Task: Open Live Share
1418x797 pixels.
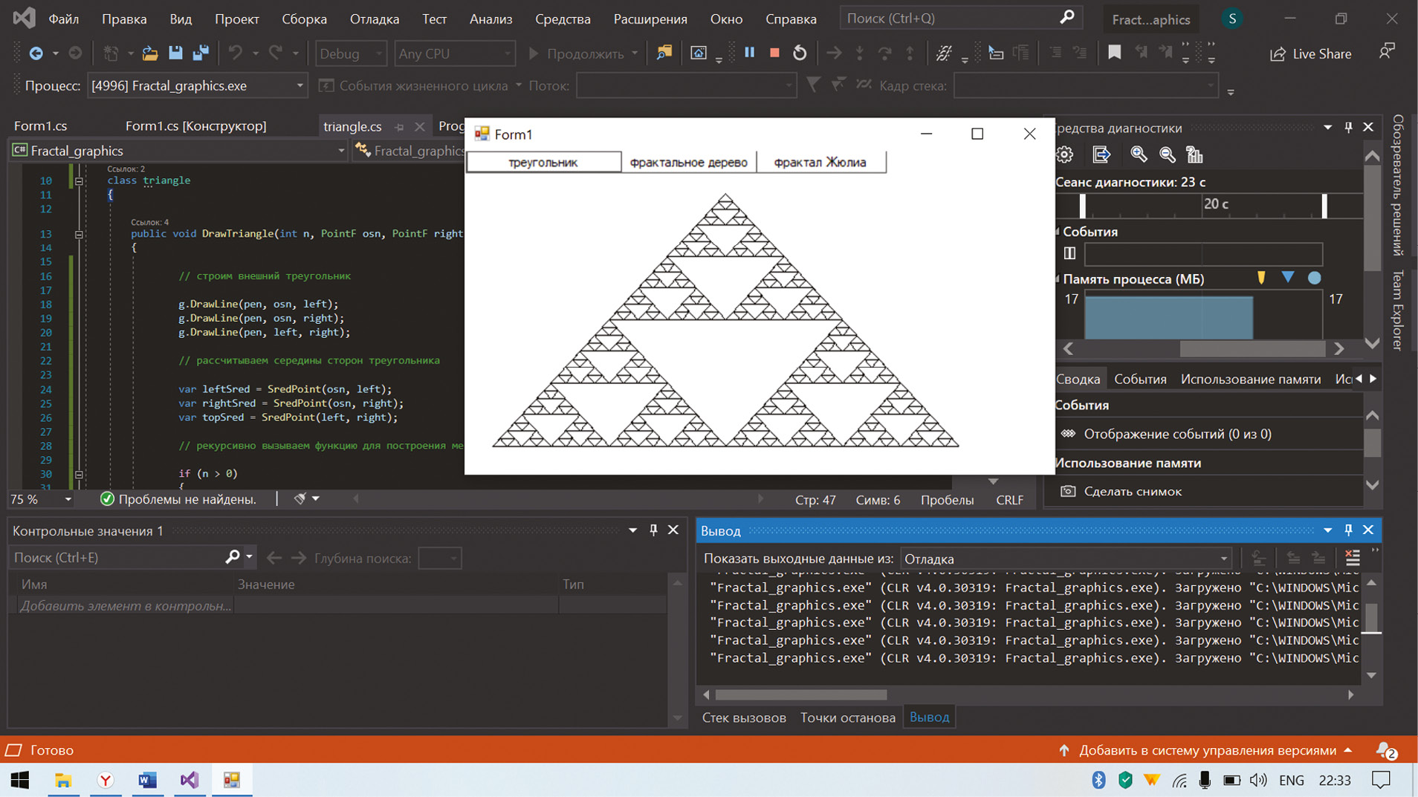Action: tap(1311, 53)
